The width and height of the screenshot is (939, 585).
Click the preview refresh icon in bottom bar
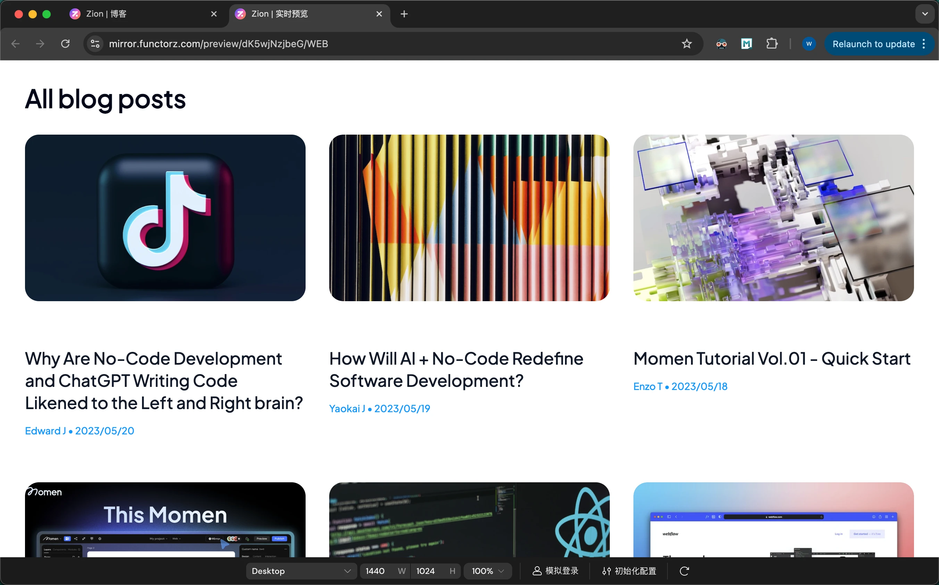click(x=684, y=571)
